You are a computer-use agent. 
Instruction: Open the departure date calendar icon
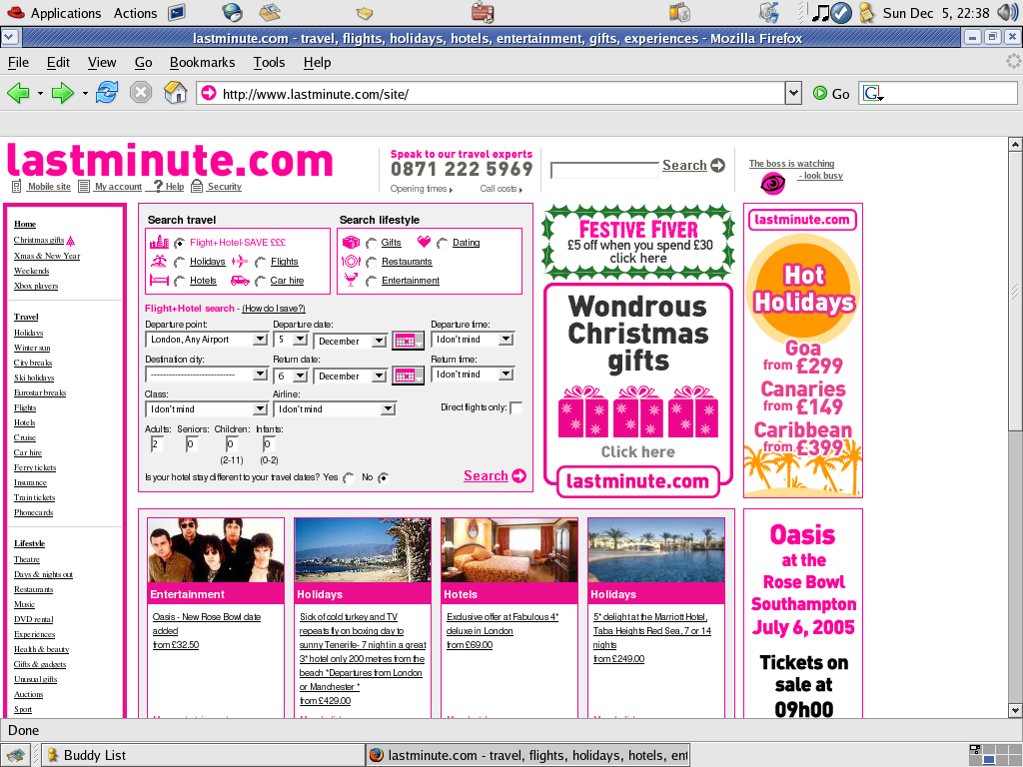click(408, 341)
